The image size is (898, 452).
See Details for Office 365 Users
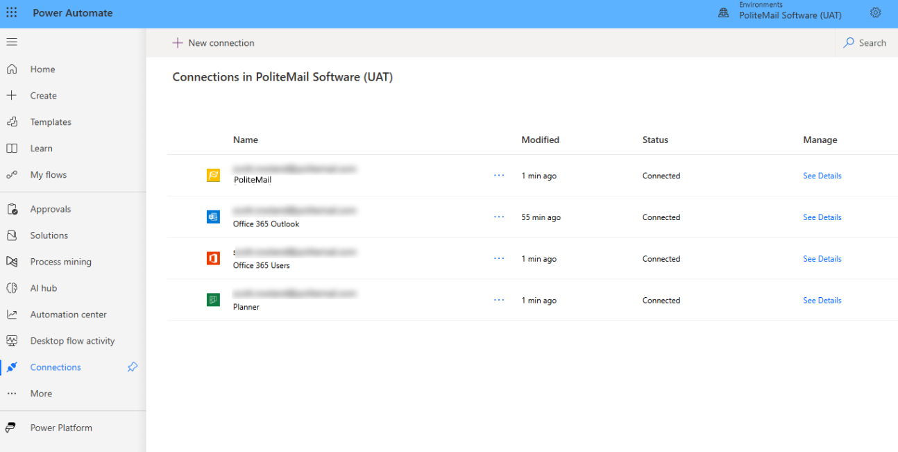822,259
